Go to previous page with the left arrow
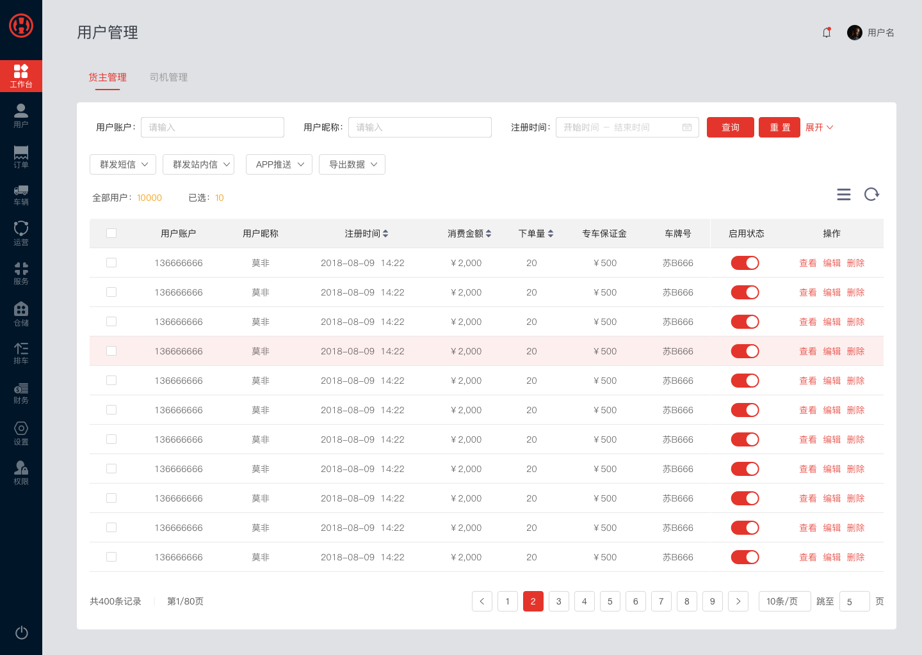This screenshot has height=655, width=922. [482, 601]
